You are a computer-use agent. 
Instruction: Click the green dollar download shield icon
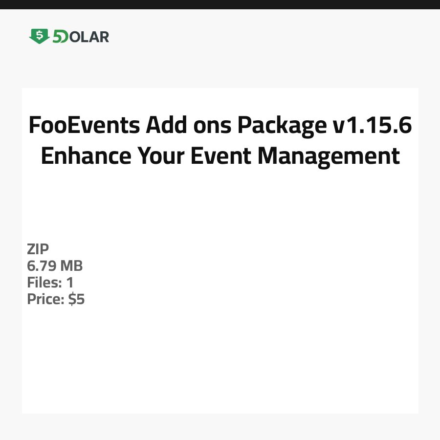(x=39, y=36)
